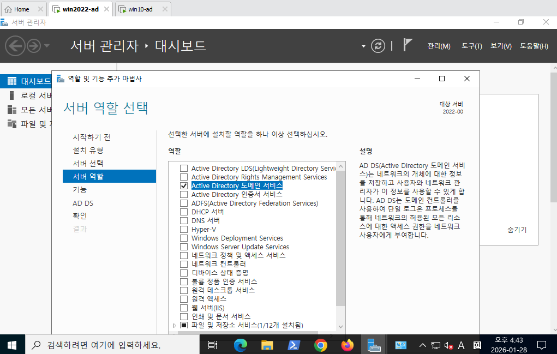This screenshot has height=354, width=557.
Task: Check Windows Deployment Services checkbox
Action: click(x=184, y=238)
